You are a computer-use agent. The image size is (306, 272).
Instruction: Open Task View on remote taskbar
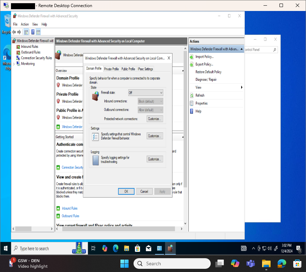tap(93, 248)
